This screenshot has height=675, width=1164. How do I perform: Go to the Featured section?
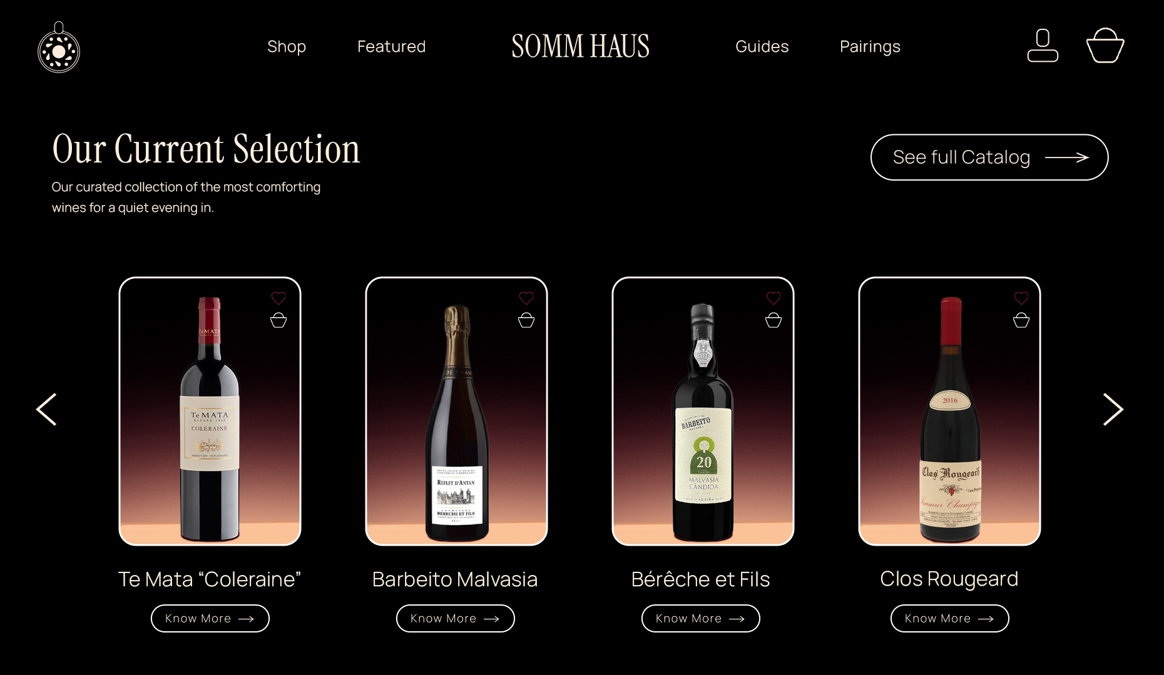[391, 46]
